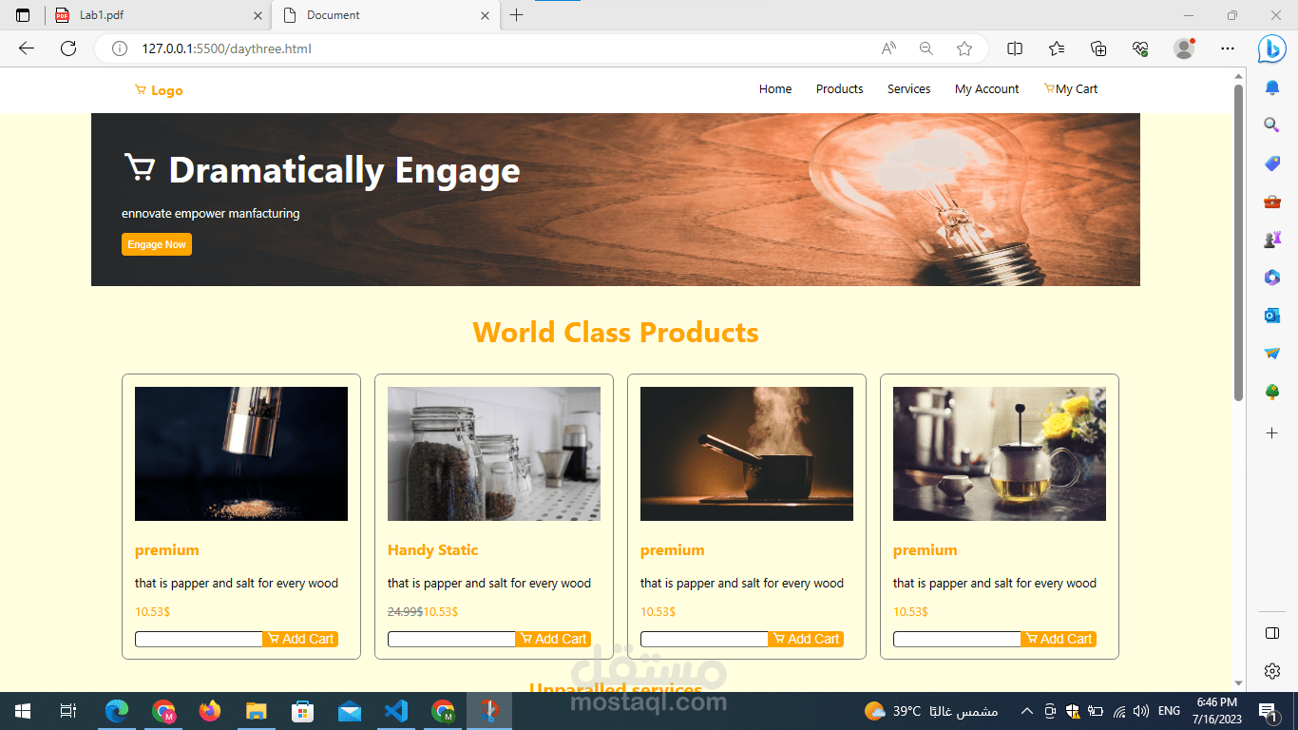Click the Handy Static product title
Screen dimensions: 1298x730
(432, 550)
